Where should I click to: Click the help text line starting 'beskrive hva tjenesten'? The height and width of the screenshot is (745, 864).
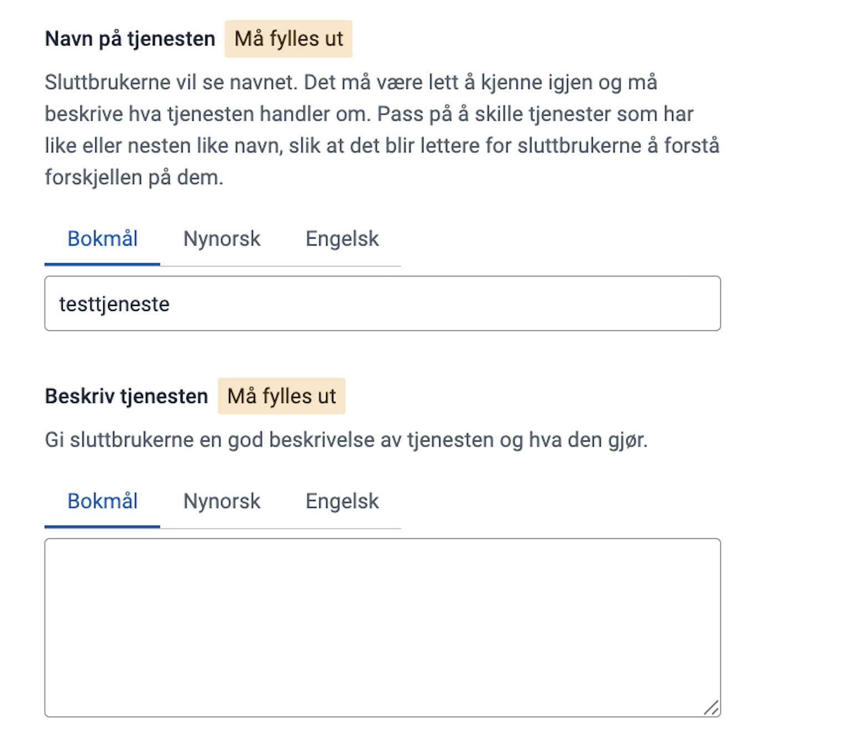point(369,114)
